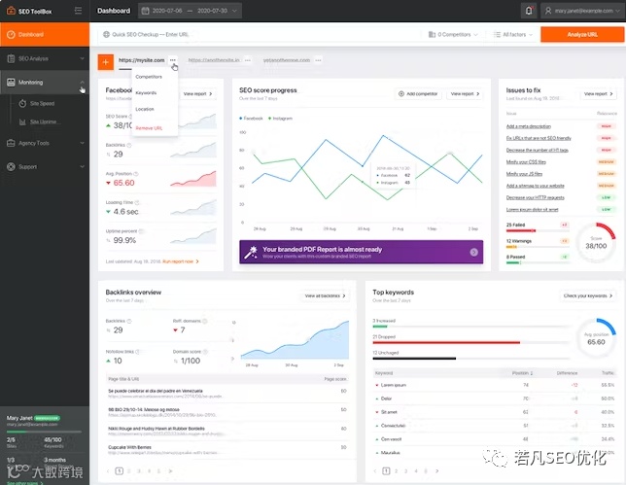Open Site Speed in the sidebar
Image resolution: width=626 pixels, height=485 pixels.
[x=42, y=103]
